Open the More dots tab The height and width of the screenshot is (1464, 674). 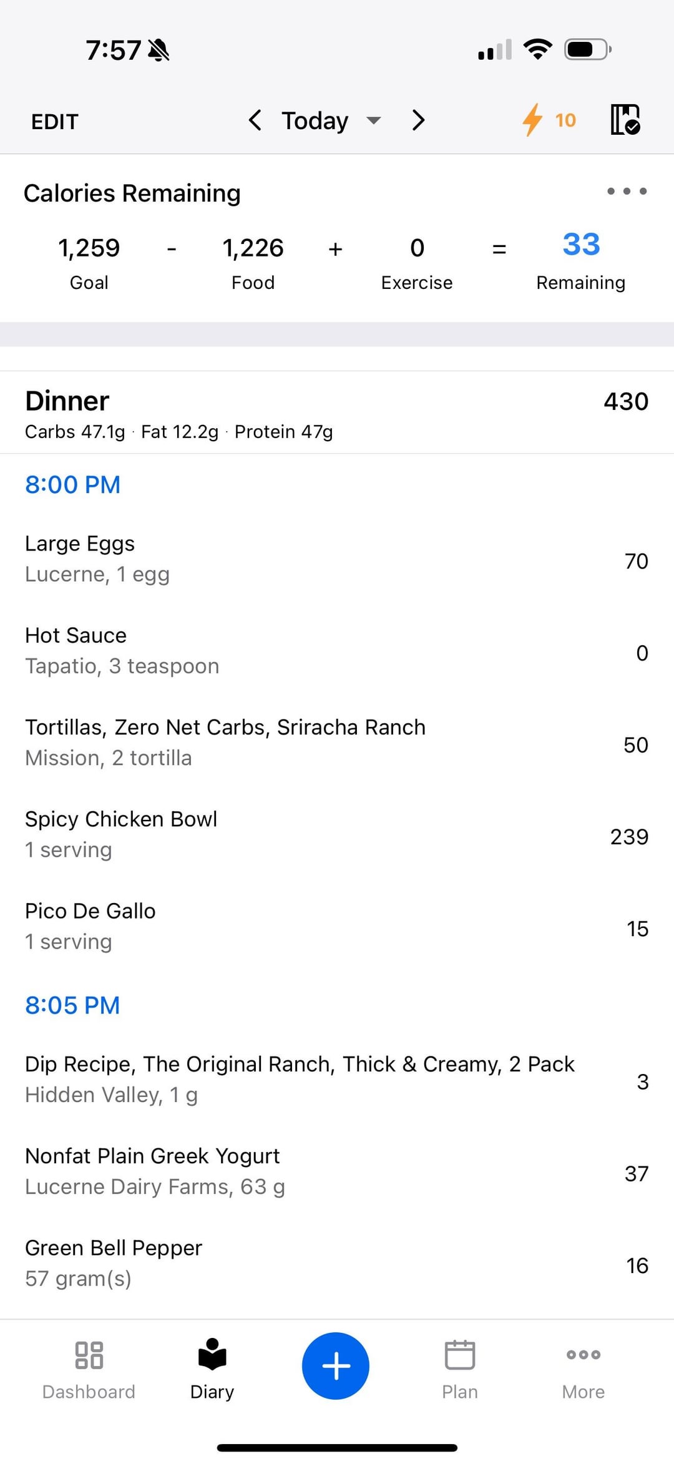click(584, 1354)
